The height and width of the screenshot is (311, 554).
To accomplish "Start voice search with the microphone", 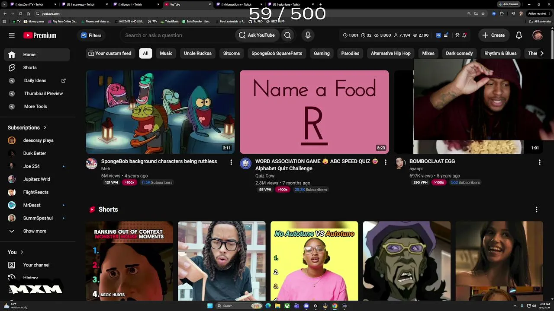I will 308,35.
